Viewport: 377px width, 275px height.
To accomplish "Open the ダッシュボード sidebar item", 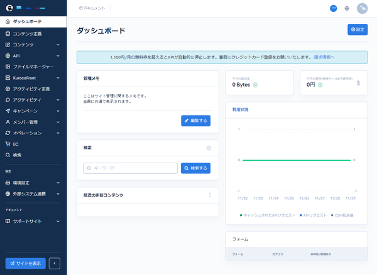I will point(33,21).
